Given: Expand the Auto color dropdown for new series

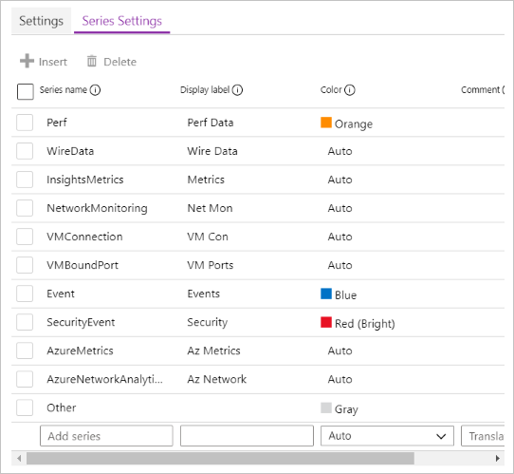Looking at the screenshot, I should [x=387, y=436].
